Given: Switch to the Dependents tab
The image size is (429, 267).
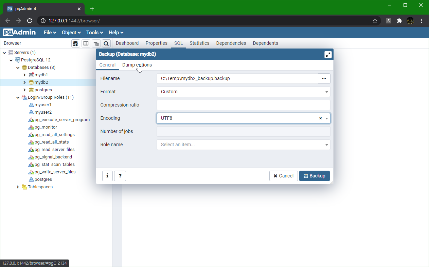Looking at the screenshot, I should tap(265, 43).
